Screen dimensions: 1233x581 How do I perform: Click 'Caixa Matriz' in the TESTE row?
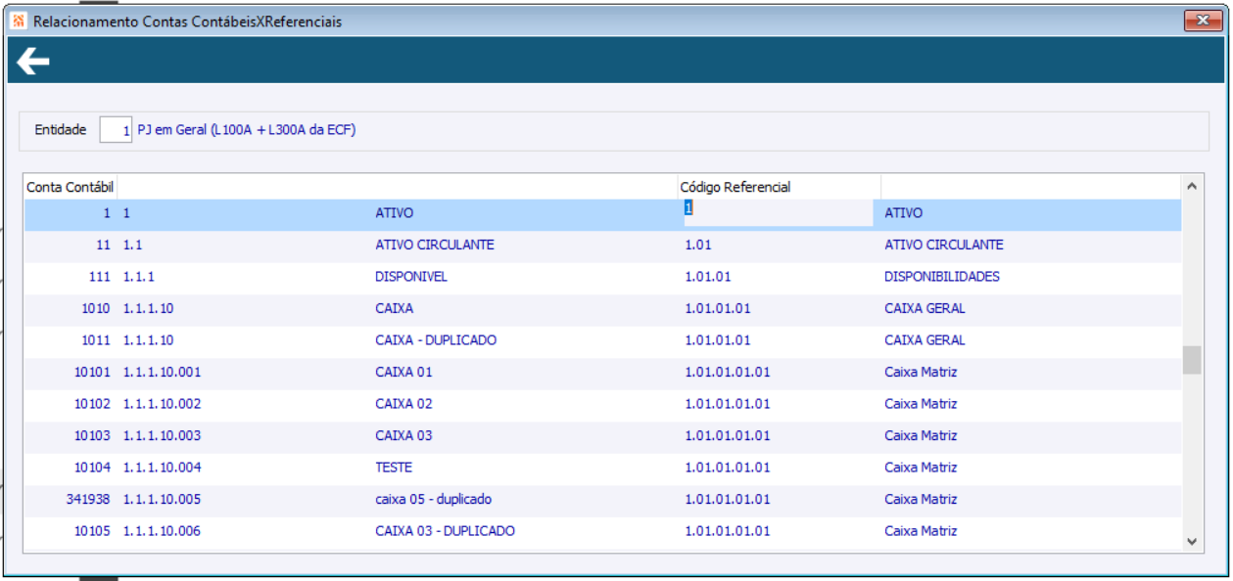(921, 468)
